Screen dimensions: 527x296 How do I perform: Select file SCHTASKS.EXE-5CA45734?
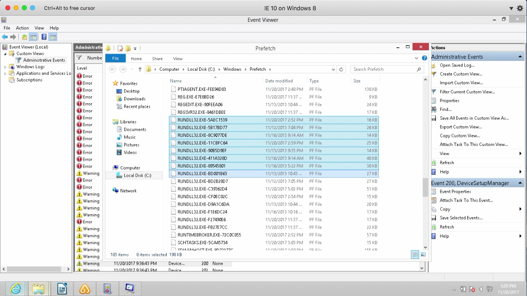273,243
